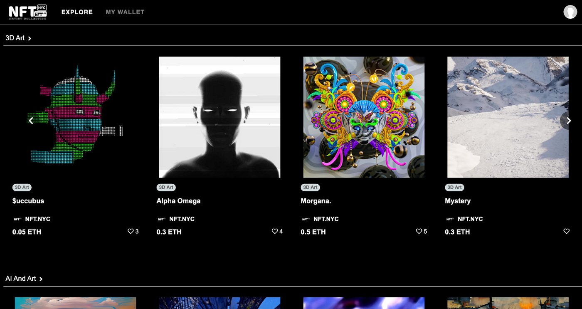Show next items with right carousel arrow
Image resolution: width=582 pixels, height=309 pixels.
pyautogui.click(x=569, y=121)
